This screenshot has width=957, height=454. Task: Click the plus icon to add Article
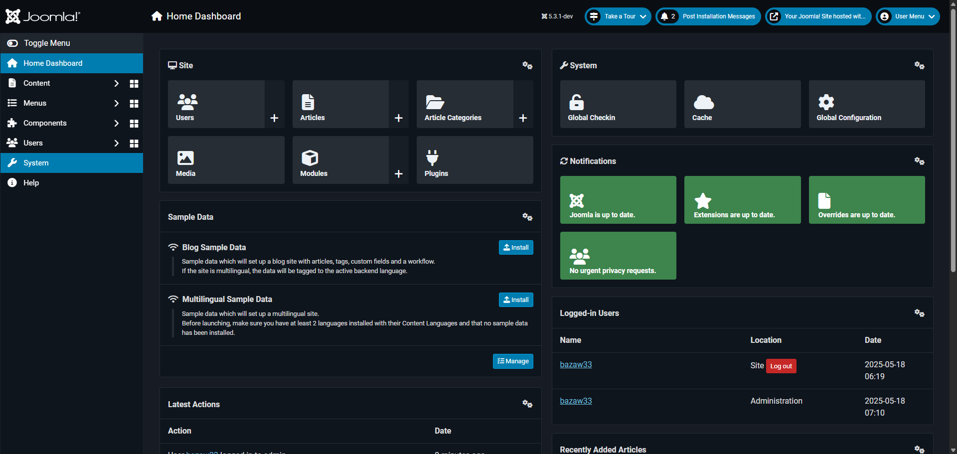(398, 118)
